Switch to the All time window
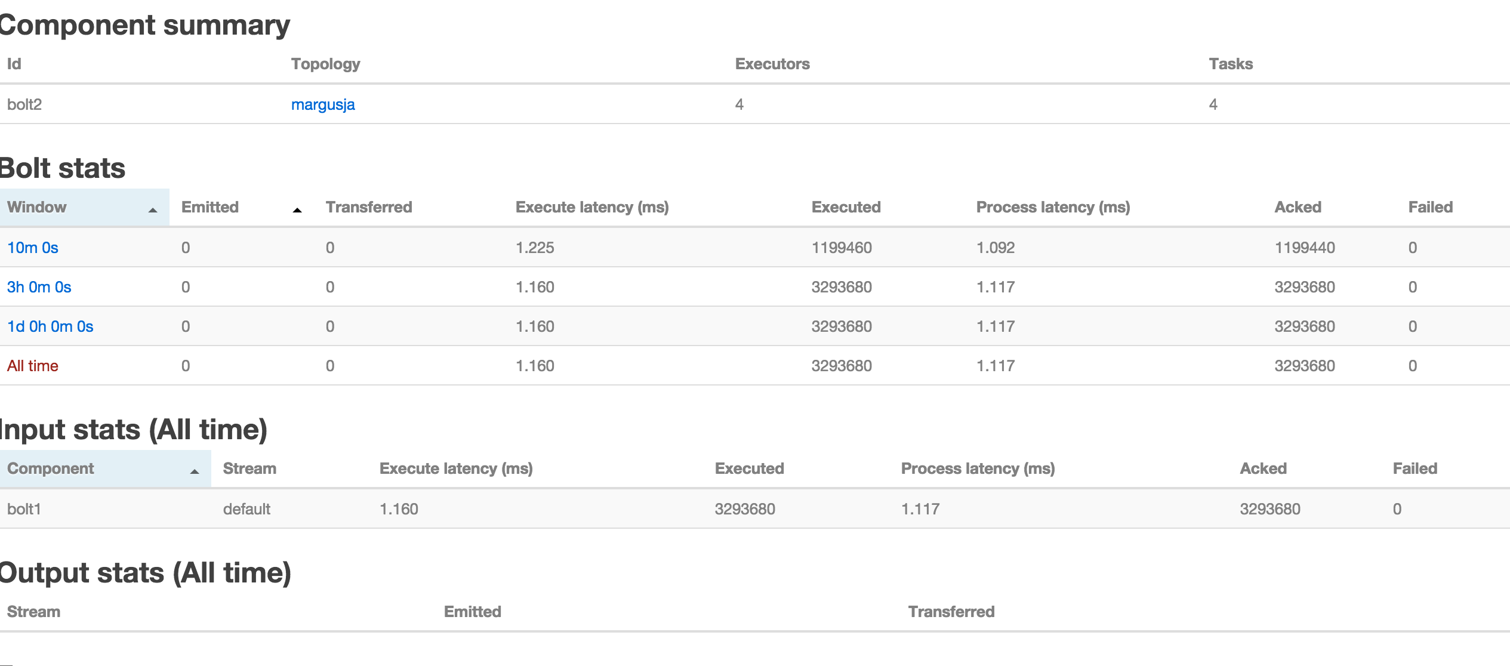The height and width of the screenshot is (666, 1510). 33,366
